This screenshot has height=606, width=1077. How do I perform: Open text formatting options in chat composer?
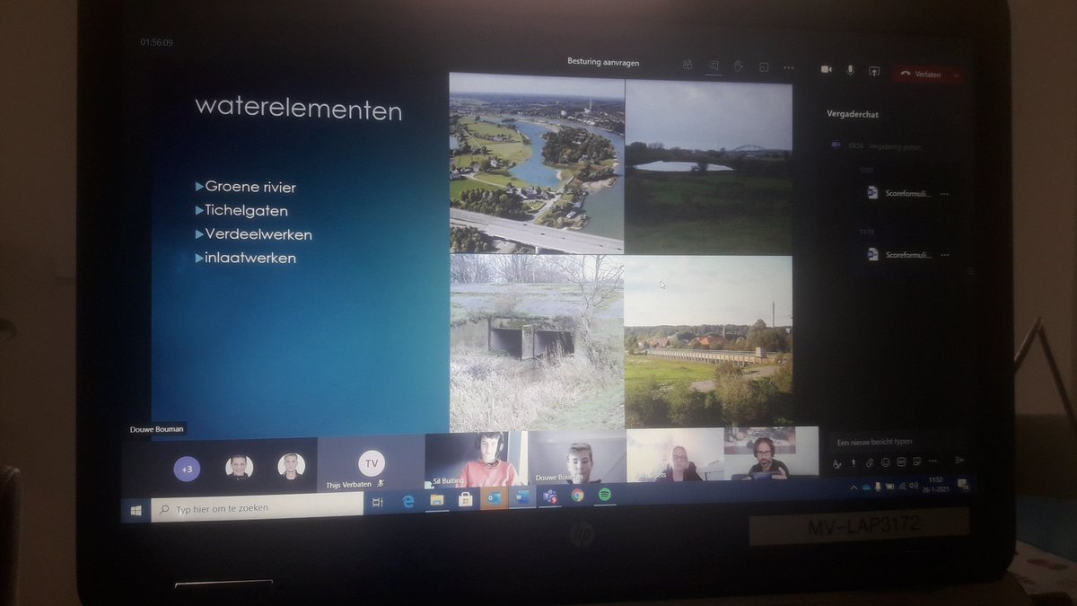pyautogui.click(x=836, y=463)
